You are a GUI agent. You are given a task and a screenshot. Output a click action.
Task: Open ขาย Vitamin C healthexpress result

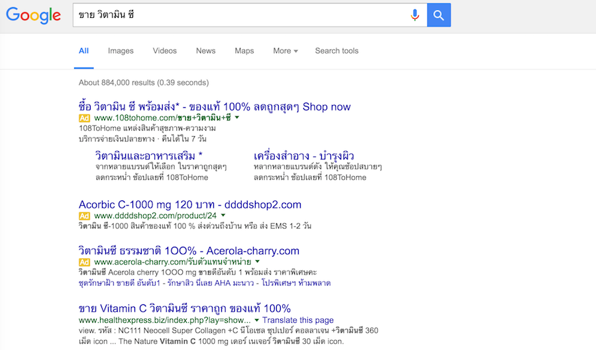pyautogui.click(x=185, y=308)
